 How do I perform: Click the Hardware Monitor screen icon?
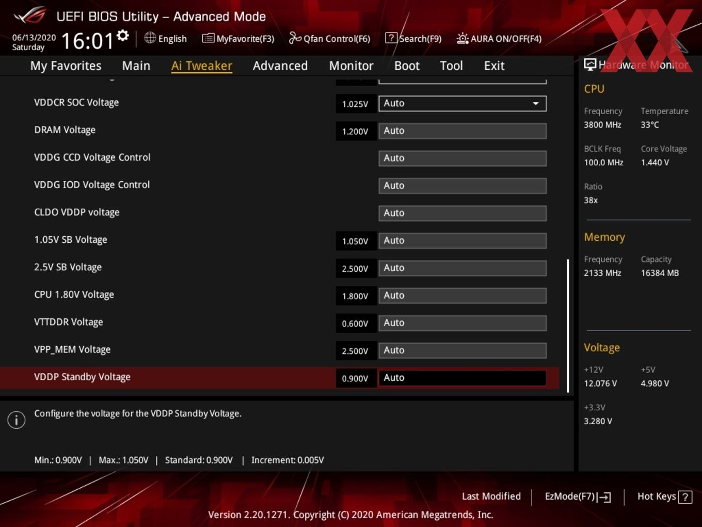pos(590,65)
